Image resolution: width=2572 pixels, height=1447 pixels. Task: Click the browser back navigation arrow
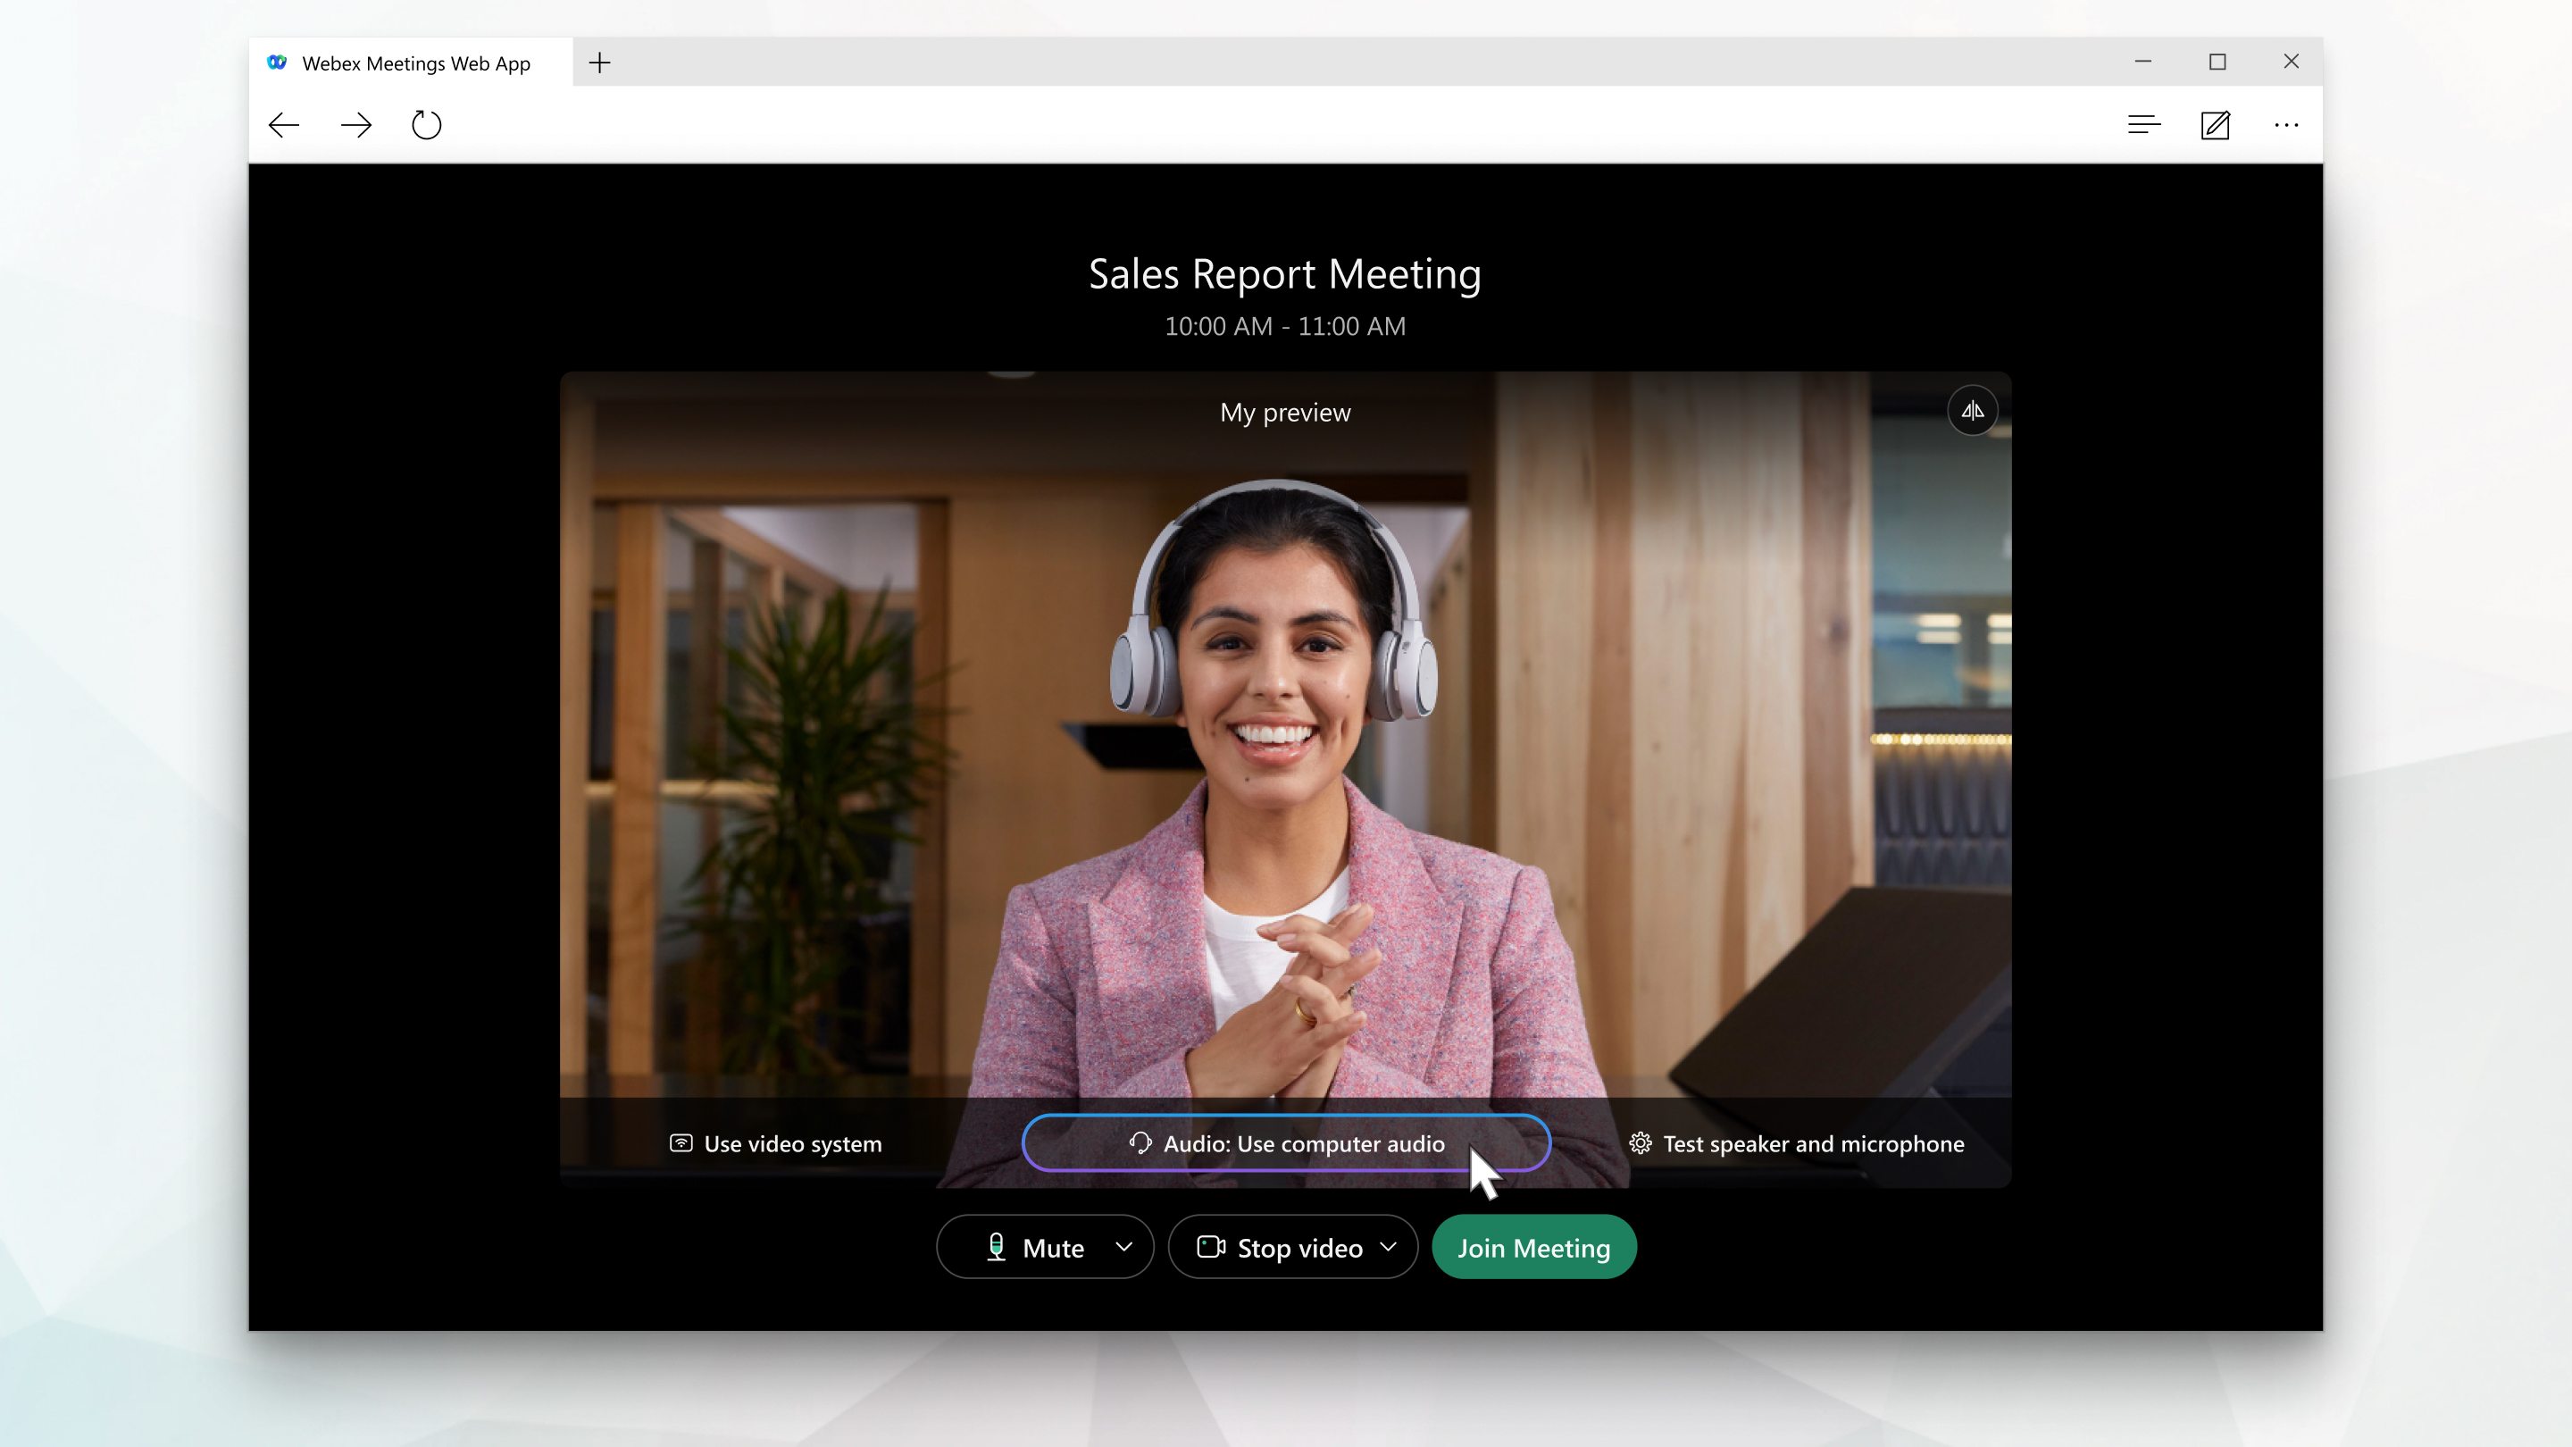point(282,123)
